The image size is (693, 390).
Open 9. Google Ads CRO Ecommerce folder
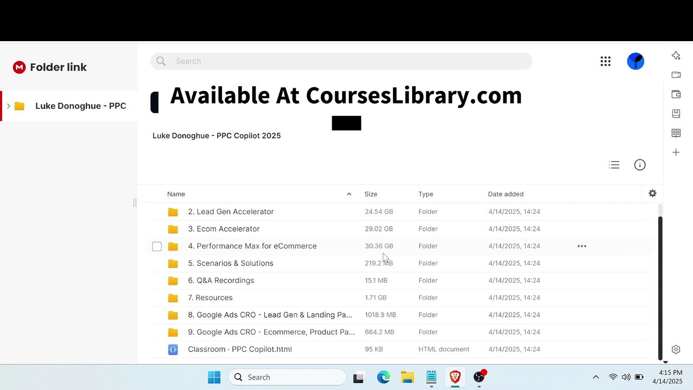pos(271,332)
